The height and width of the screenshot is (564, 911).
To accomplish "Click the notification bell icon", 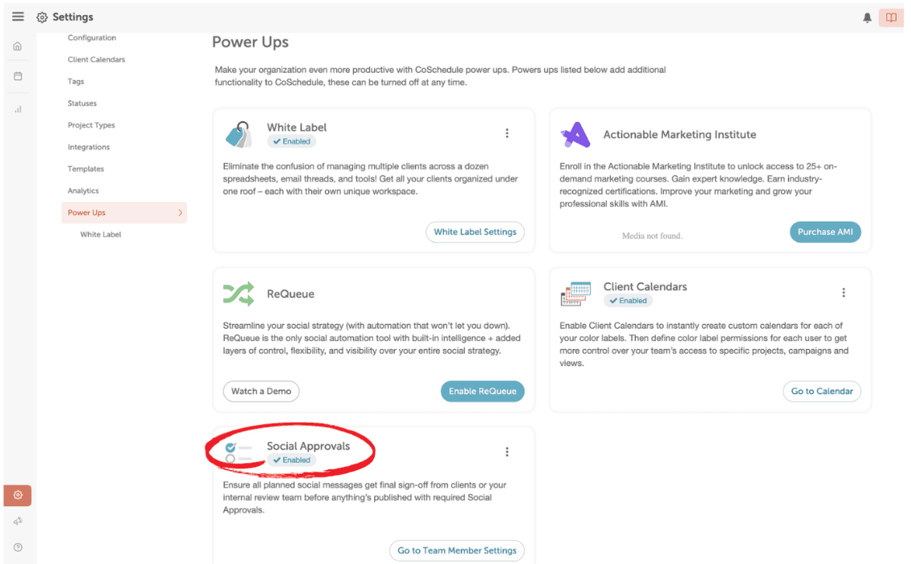I will point(868,18).
